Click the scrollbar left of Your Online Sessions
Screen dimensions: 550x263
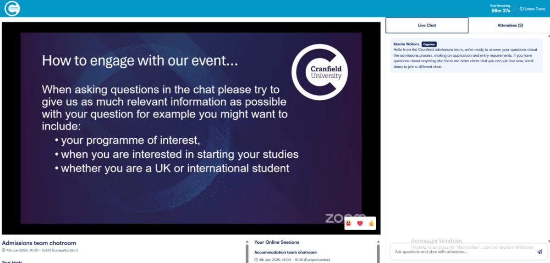tap(247, 254)
